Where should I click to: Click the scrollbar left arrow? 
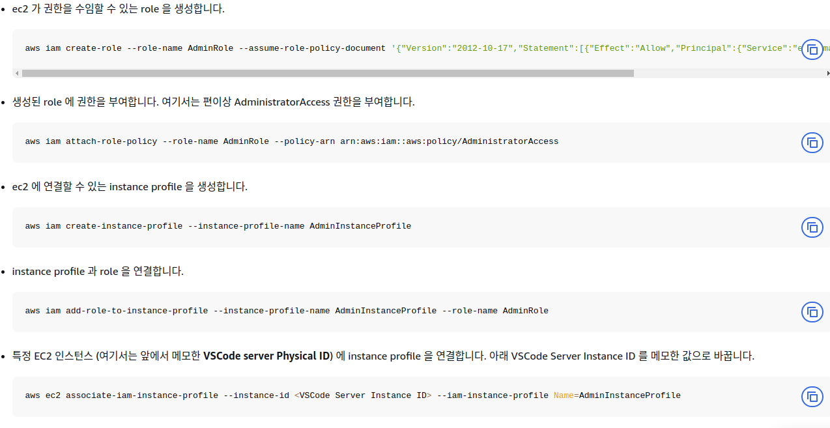[16, 73]
